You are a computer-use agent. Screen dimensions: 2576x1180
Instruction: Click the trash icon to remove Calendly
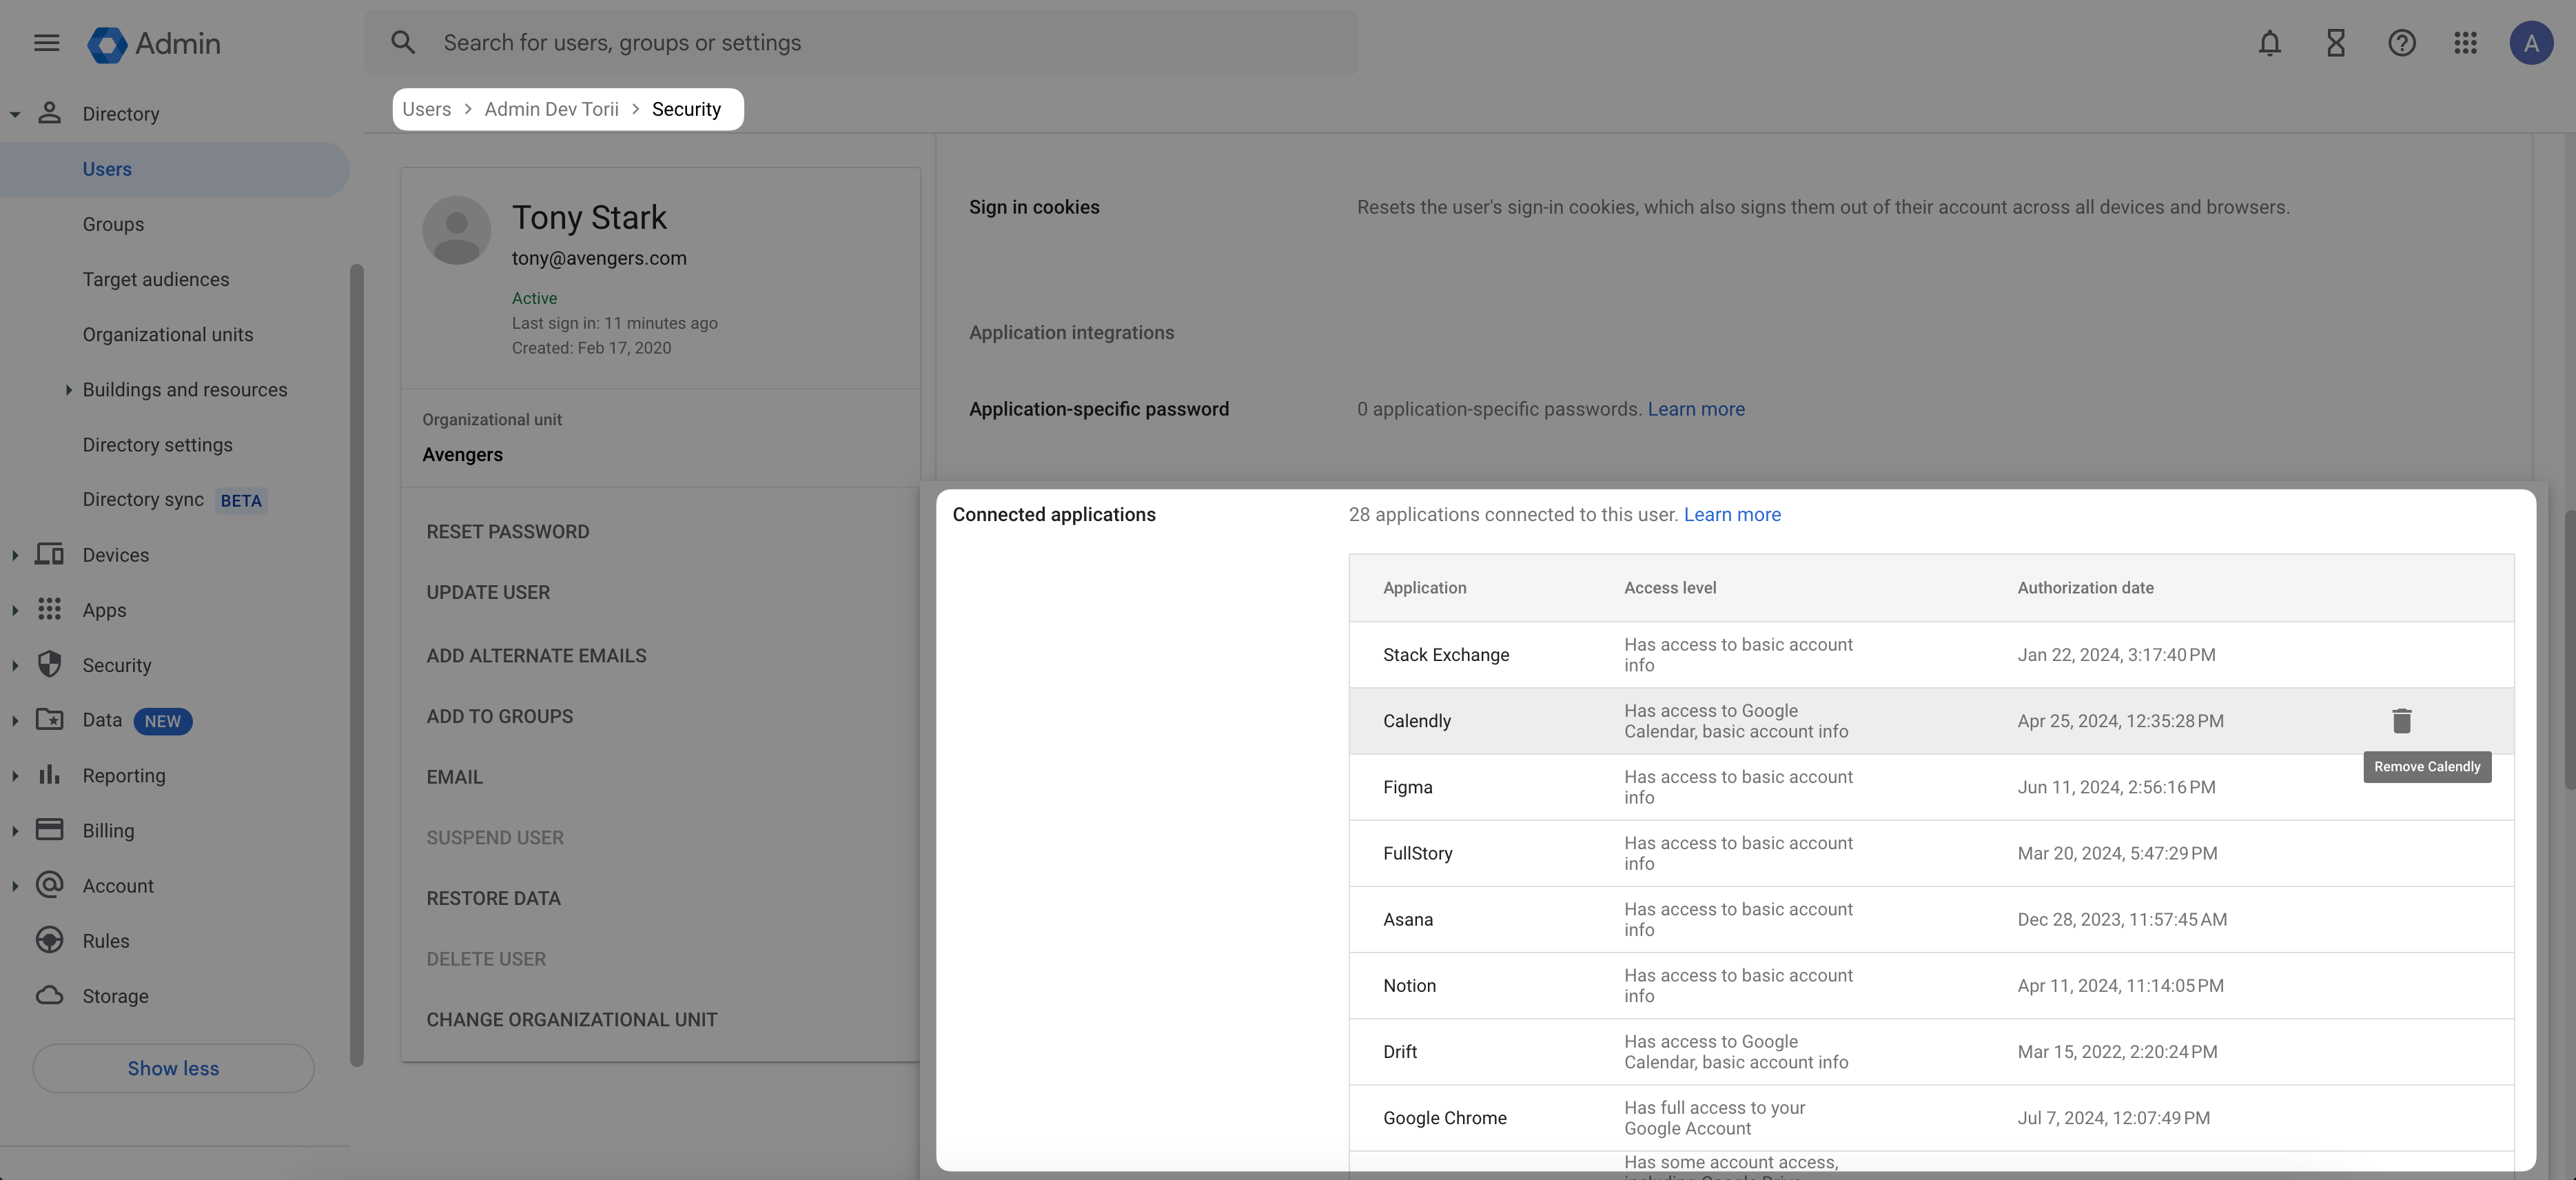point(2401,720)
